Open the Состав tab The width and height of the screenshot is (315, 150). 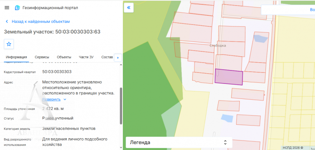tap(107, 57)
